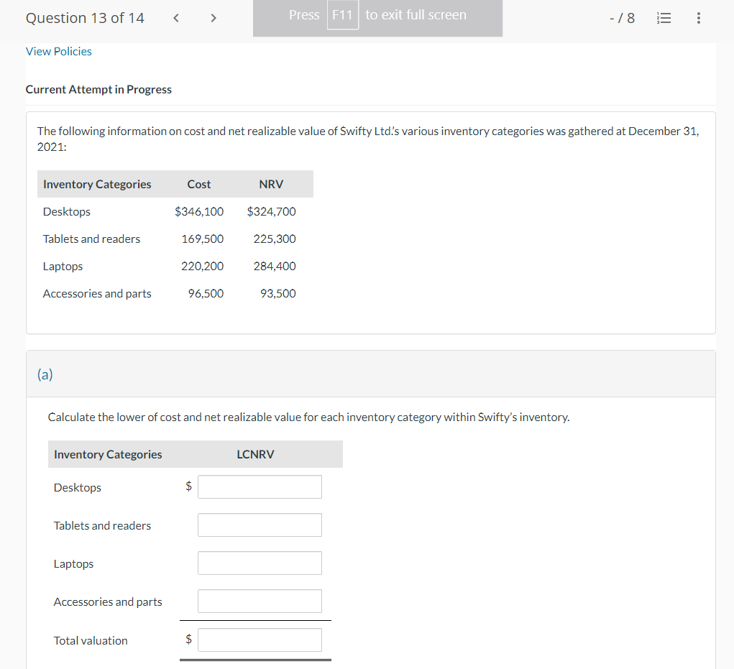
Task: Open the question list icon
Action: pyautogui.click(x=664, y=18)
